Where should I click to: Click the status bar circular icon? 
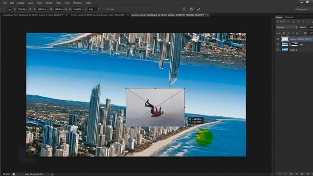coord(14,174)
